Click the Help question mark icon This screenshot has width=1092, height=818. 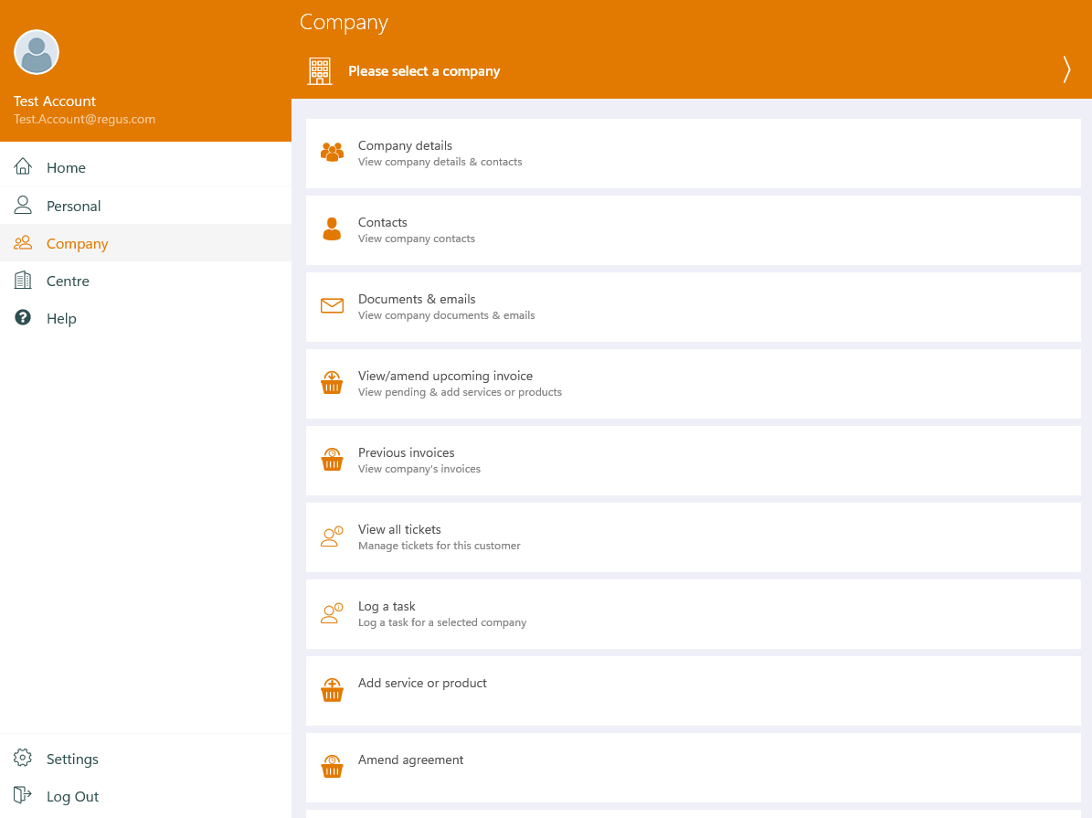23,317
